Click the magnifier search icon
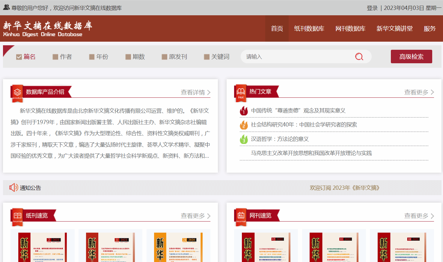This screenshot has height=262, width=443. [x=359, y=57]
